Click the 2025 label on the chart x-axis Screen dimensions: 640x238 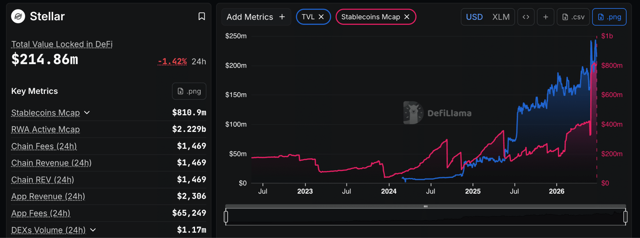coord(473,192)
